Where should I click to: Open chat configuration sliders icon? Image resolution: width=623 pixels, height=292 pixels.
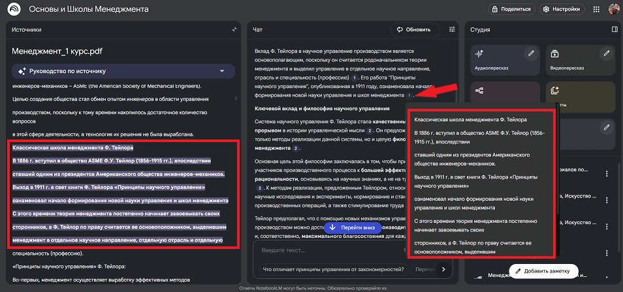point(453,30)
